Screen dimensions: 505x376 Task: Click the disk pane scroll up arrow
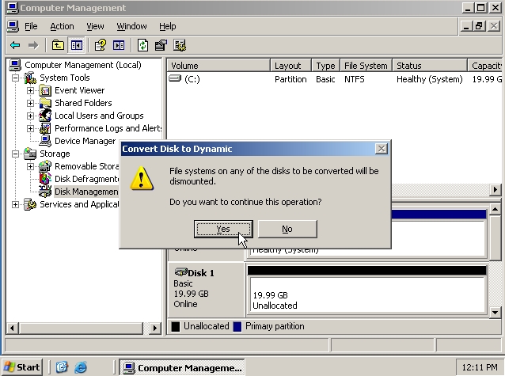click(495, 210)
